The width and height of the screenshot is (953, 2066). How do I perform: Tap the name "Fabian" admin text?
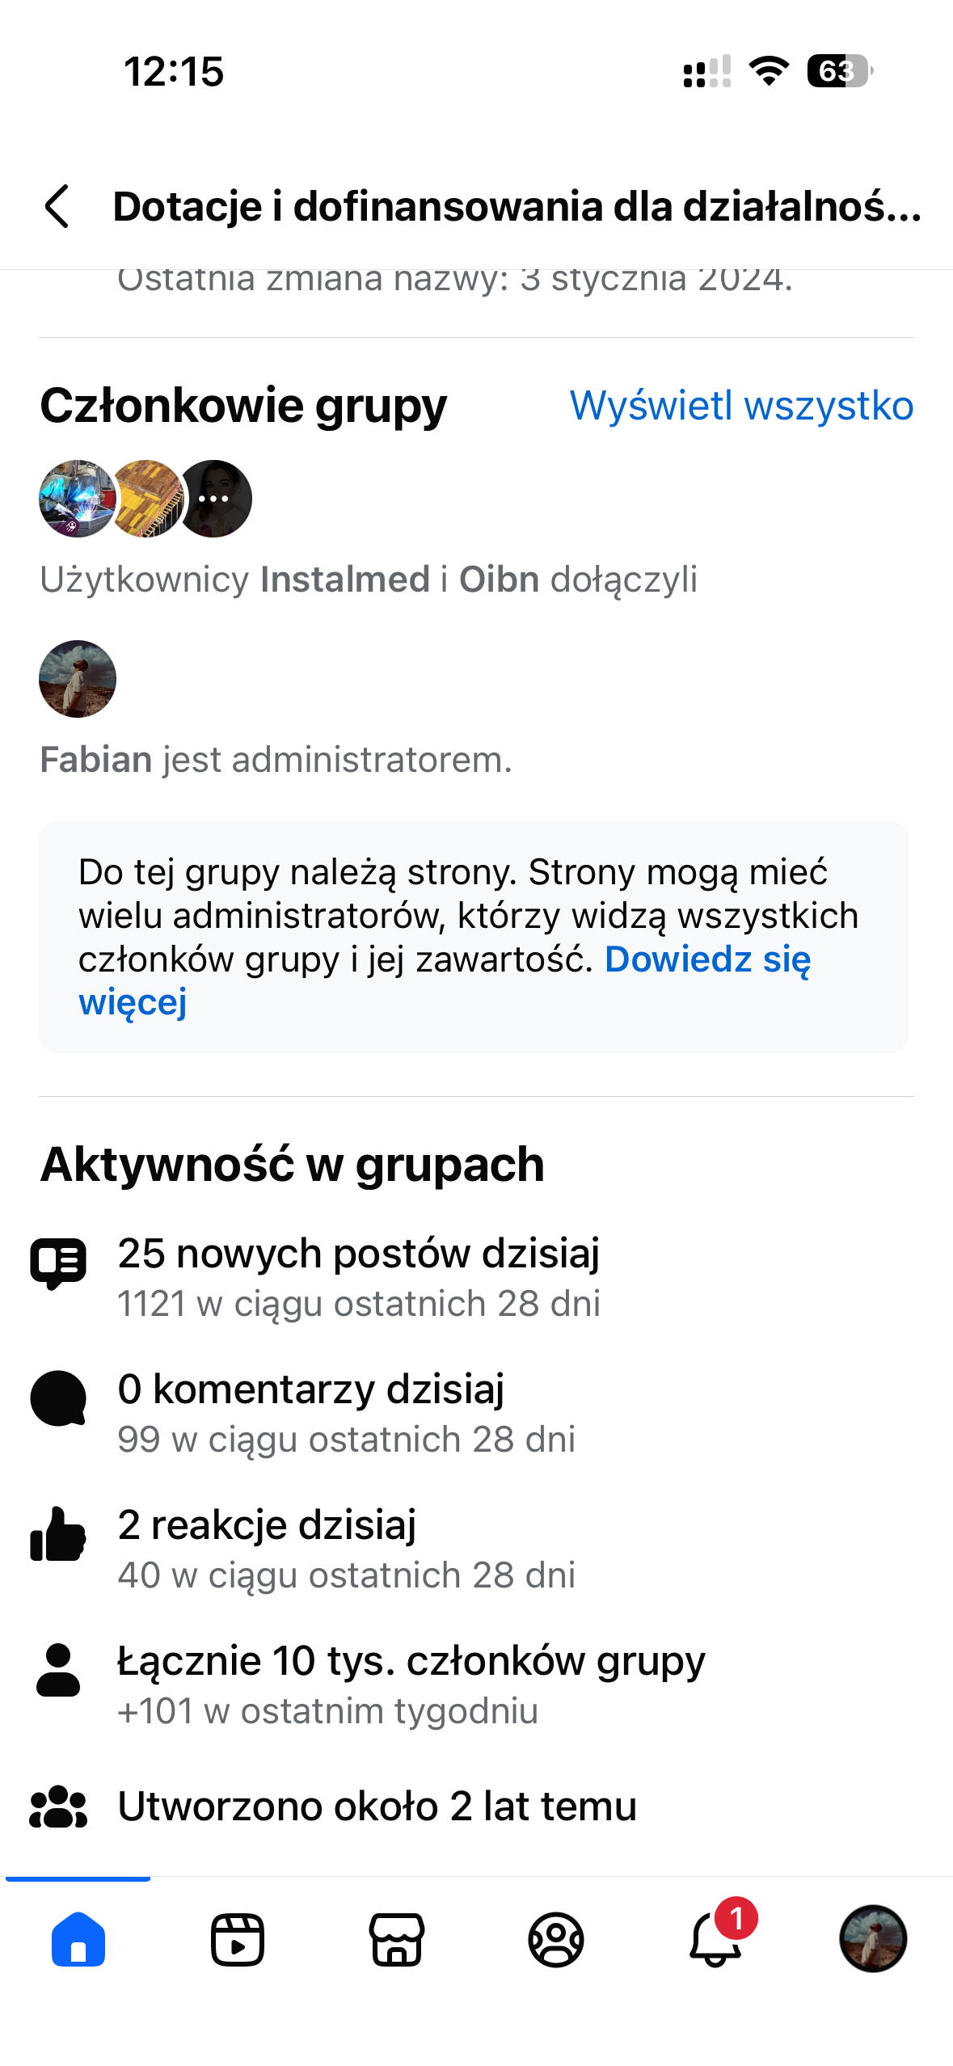pos(96,760)
